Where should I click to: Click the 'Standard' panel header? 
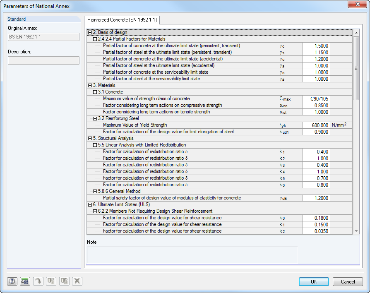[x=43, y=19]
